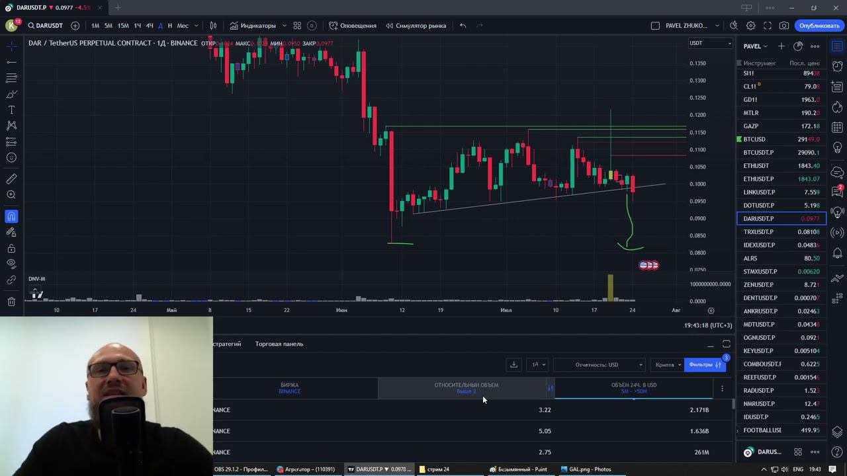Select LINKUSDT.P in the watchlist
Screen dimensions: 847x476
coord(781,192)
